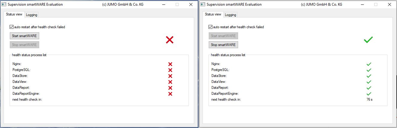397x128 pixels.
Task: Click the 76 s health check countdown
Action: tap(369, 99)
